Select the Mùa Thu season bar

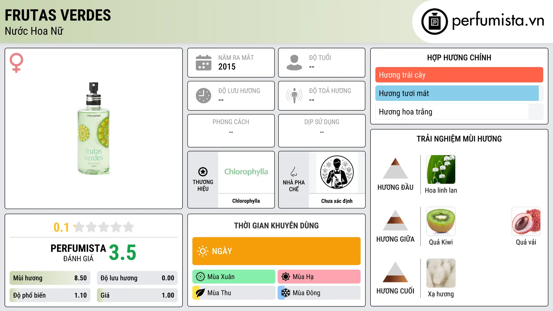tap(234, 293)
